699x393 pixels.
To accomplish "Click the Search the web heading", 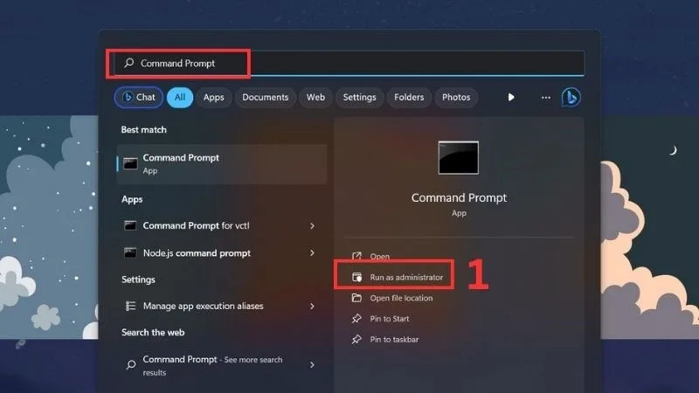I will point(153,333).
